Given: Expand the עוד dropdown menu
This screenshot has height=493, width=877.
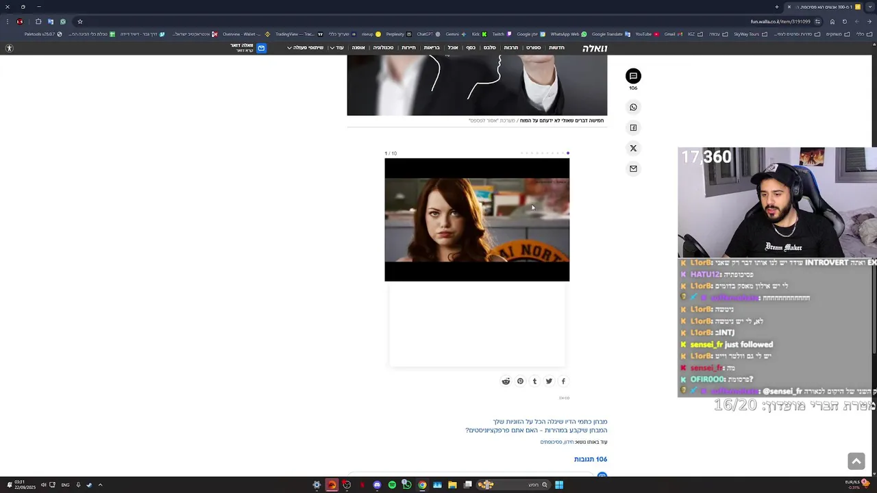Looking at the screenshot, I should pos(336,48).
